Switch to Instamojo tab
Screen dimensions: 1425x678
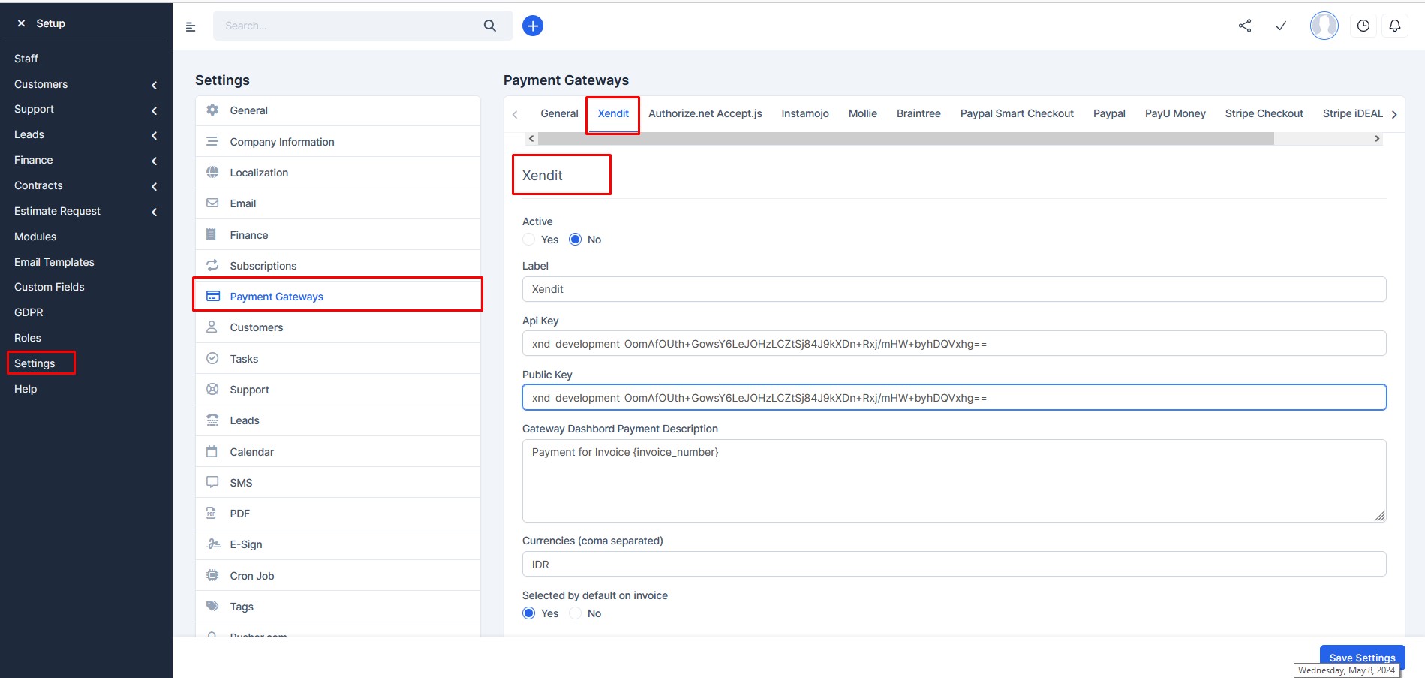coord(805,113)
